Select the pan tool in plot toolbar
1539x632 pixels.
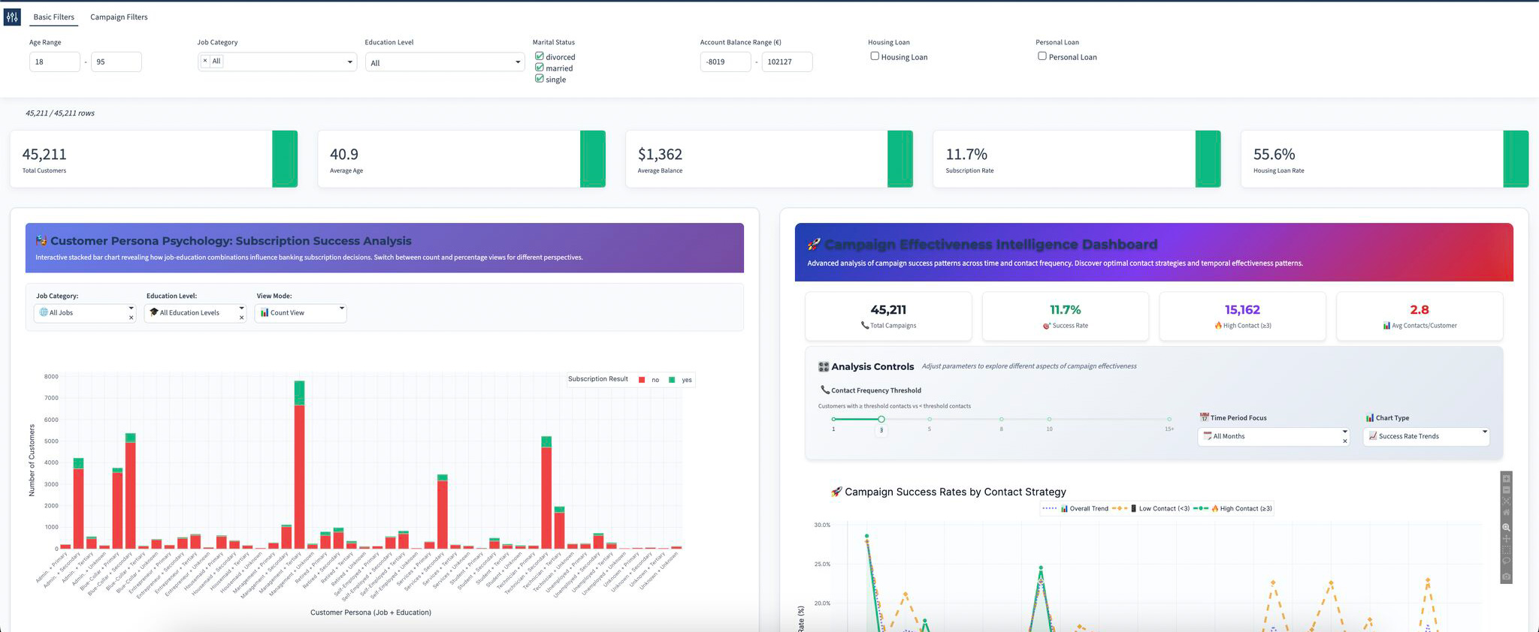coord(1506,539)
